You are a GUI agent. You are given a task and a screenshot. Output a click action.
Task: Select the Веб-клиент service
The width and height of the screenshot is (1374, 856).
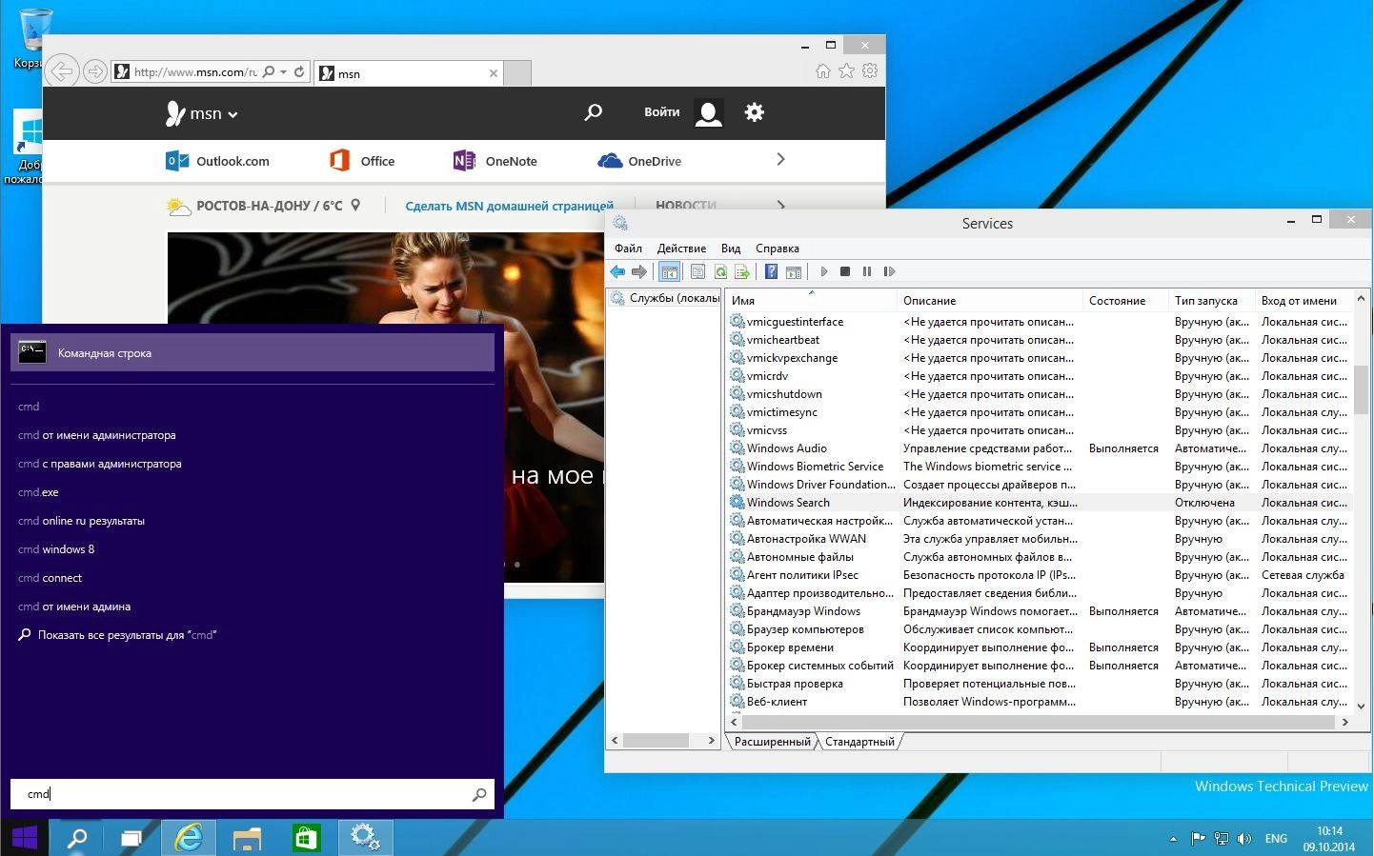[1039, 702]
